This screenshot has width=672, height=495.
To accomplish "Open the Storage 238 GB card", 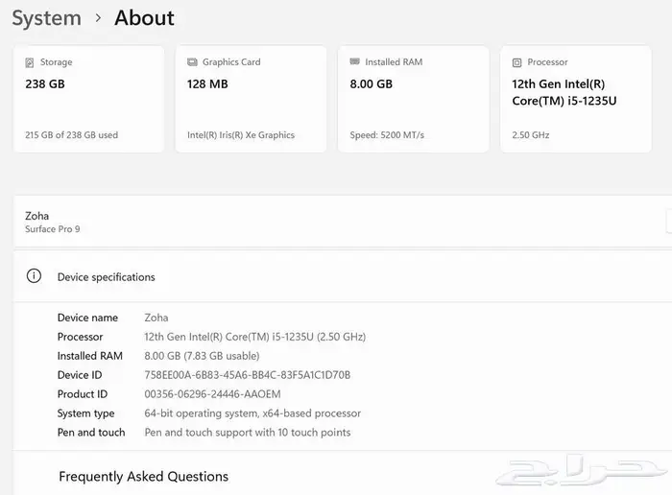I will pos(89,99).
